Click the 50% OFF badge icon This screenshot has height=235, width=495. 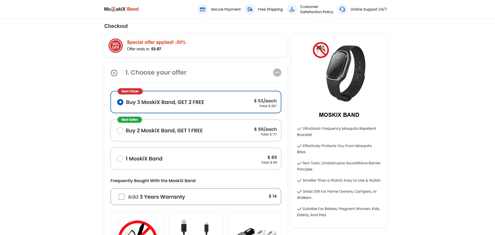tap(116, 46)
